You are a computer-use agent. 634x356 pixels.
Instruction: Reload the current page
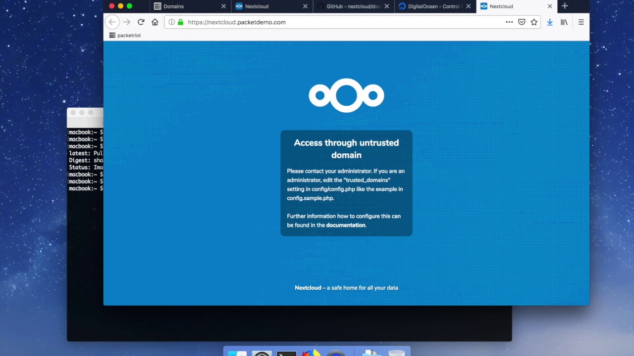tap(141, 22)
